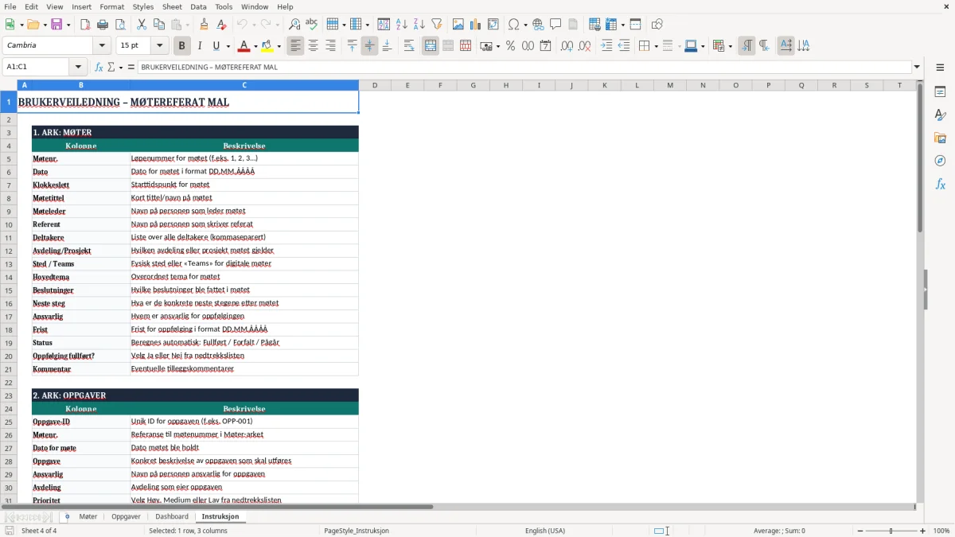Open Print Preview toggle
This screenshot has width=955, height=537.
(x=120, y=25)
